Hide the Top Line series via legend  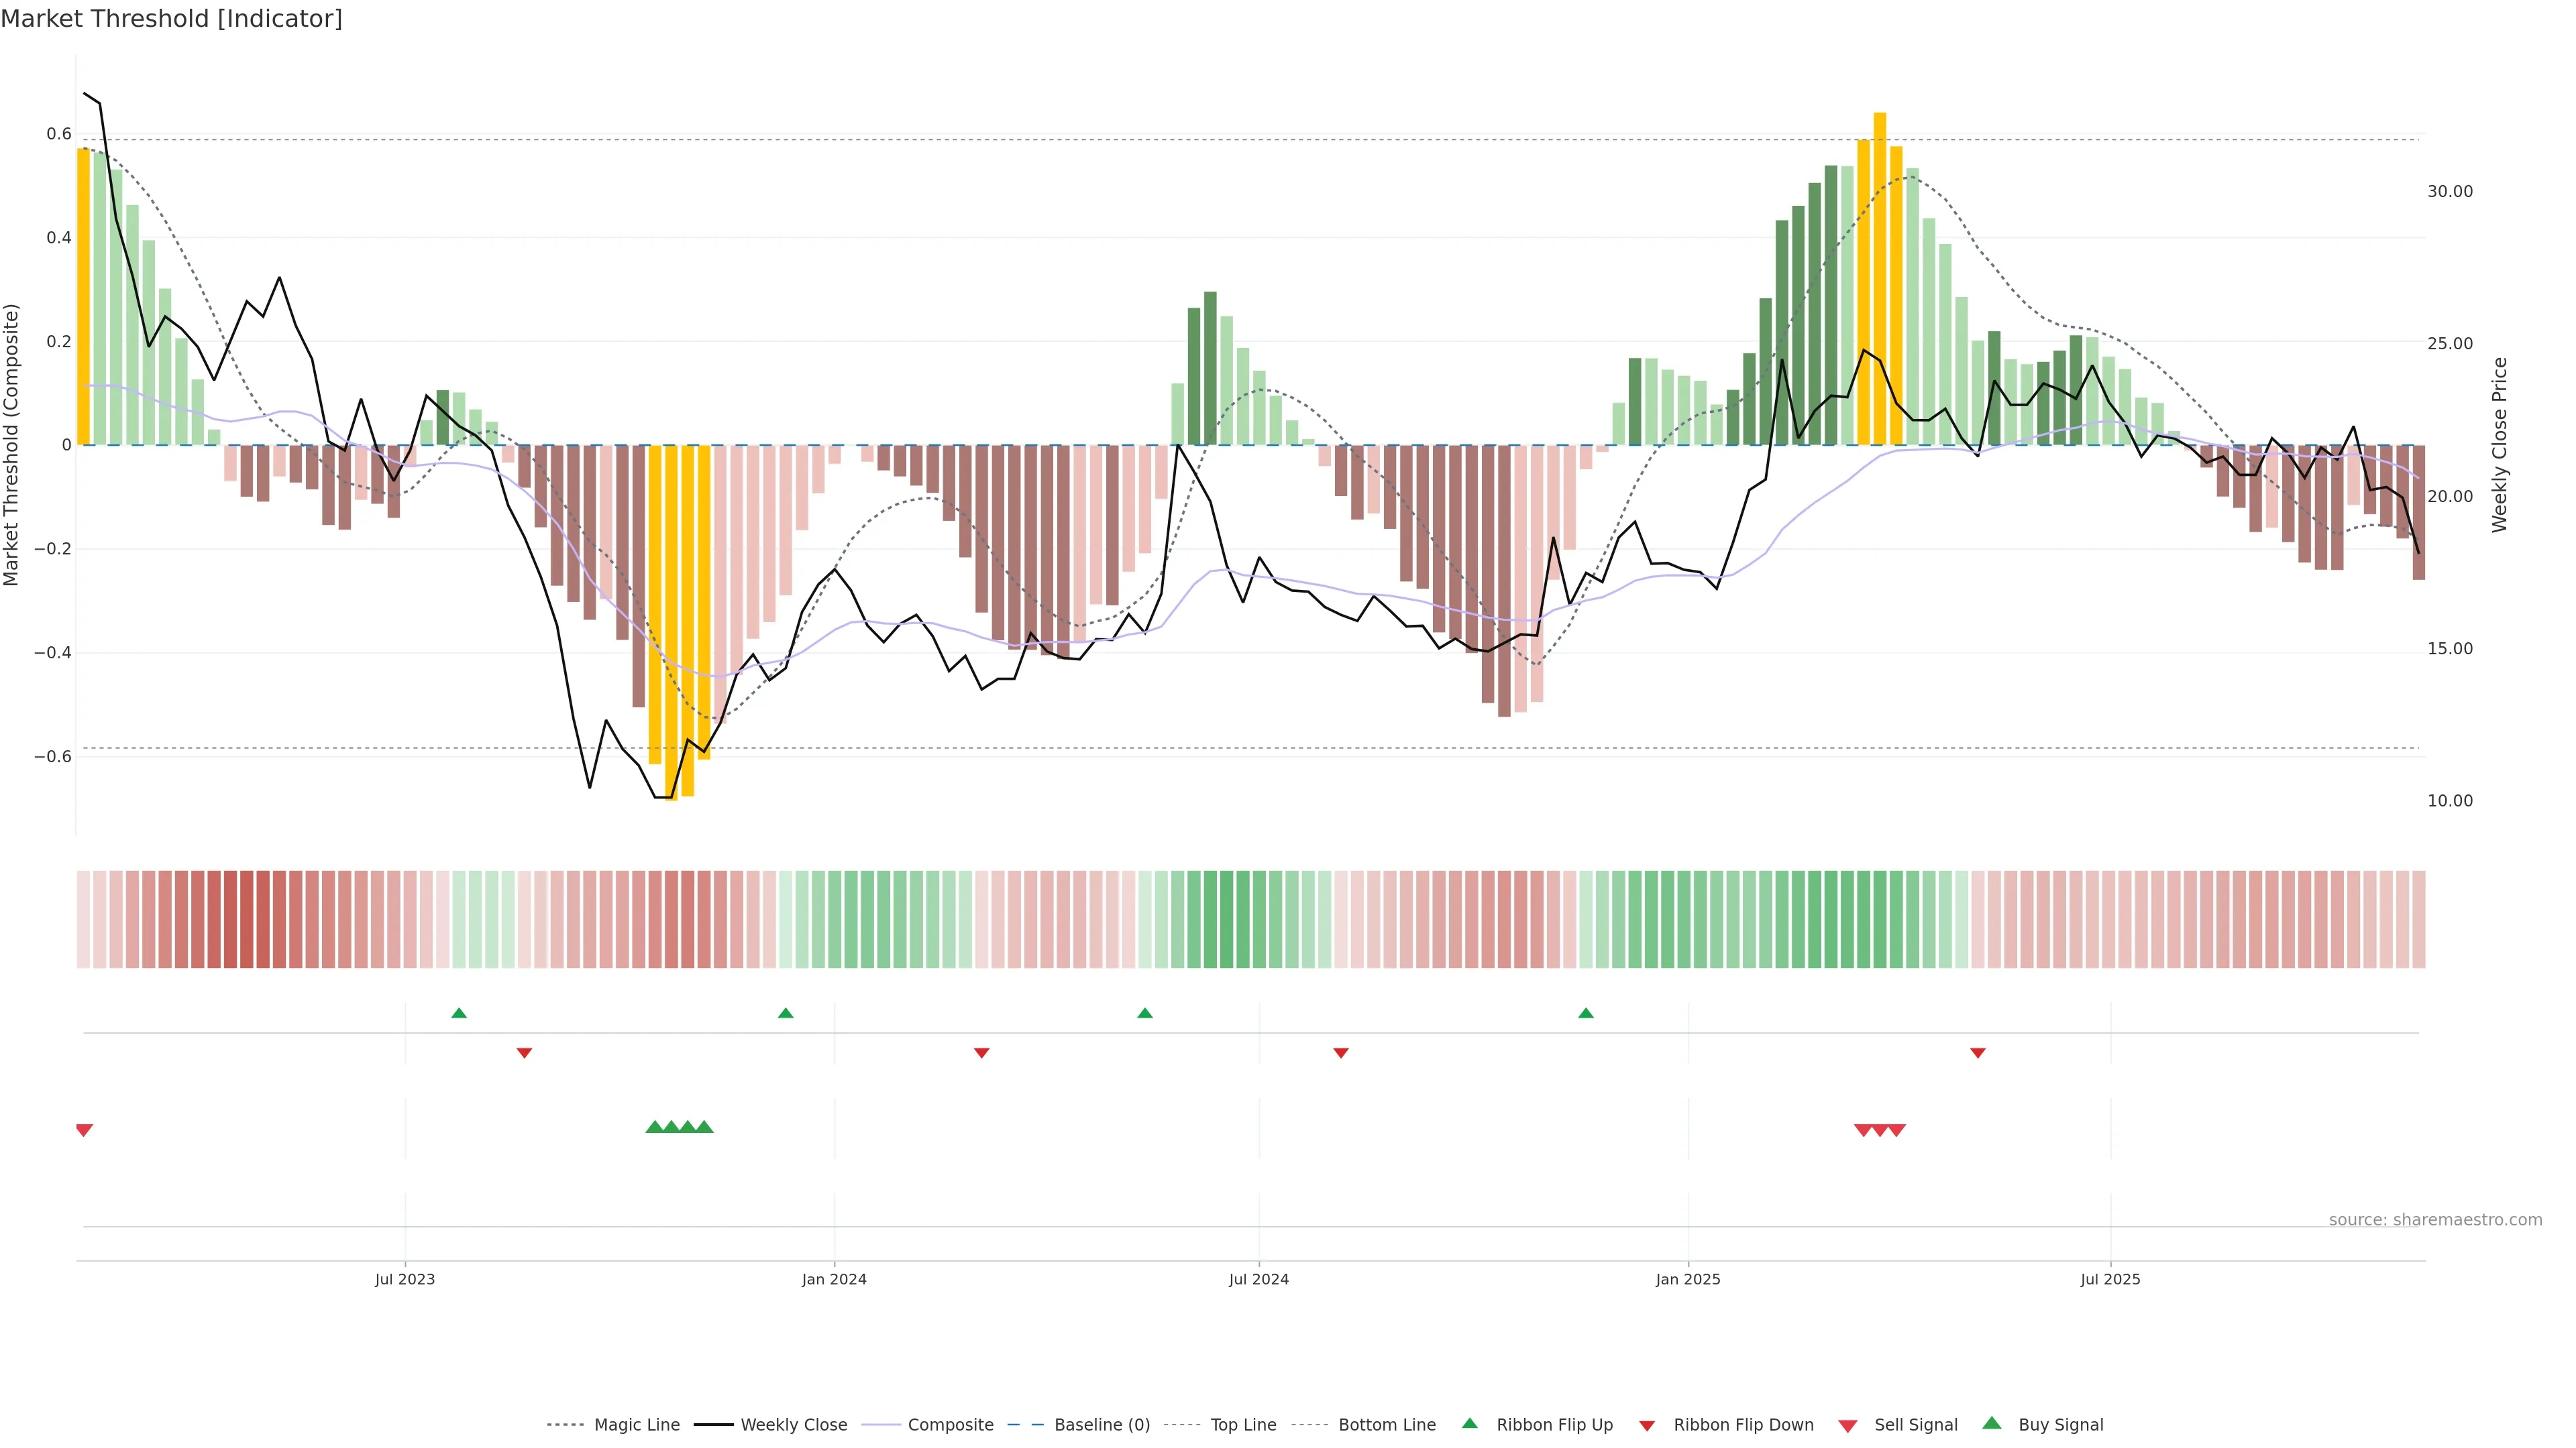click(1243, 1425)
